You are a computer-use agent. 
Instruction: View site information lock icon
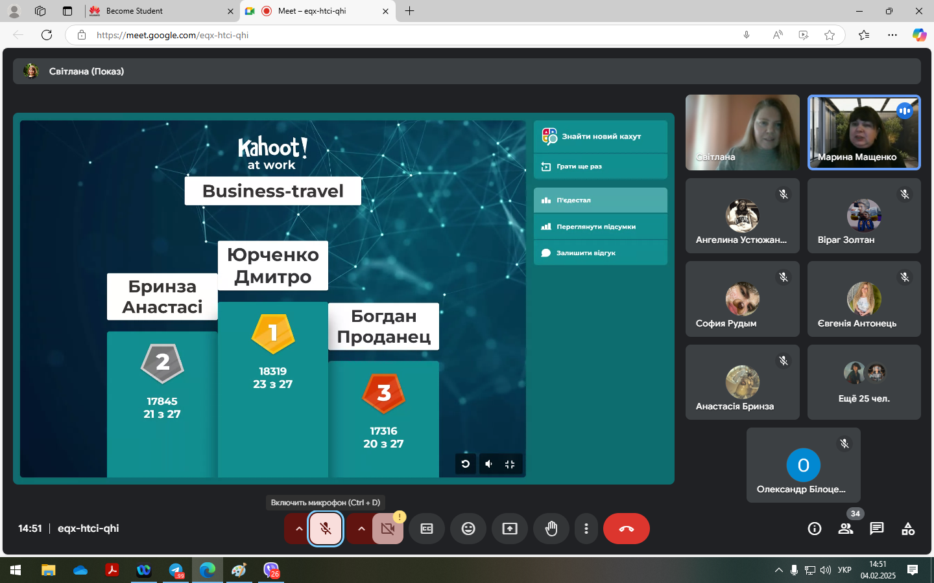tap(82, 35)
